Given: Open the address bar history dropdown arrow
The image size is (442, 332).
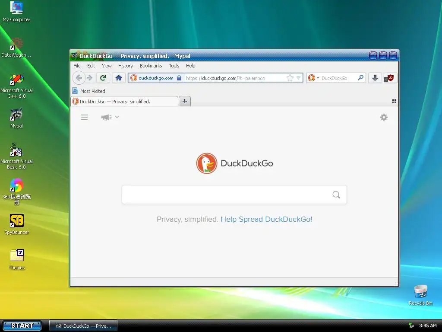Looking at the screenshot, I should pyautogui.click(x=299, y=78).
